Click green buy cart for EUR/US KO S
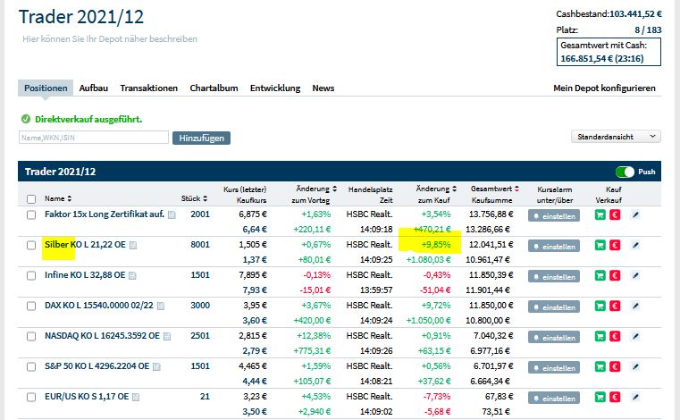This screenshot has width=680, height=420. tap(600, 396)
